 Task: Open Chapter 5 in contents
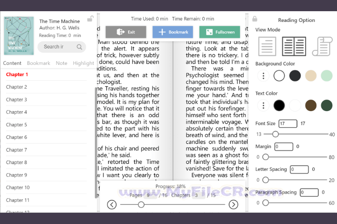[x=46, y=125]
